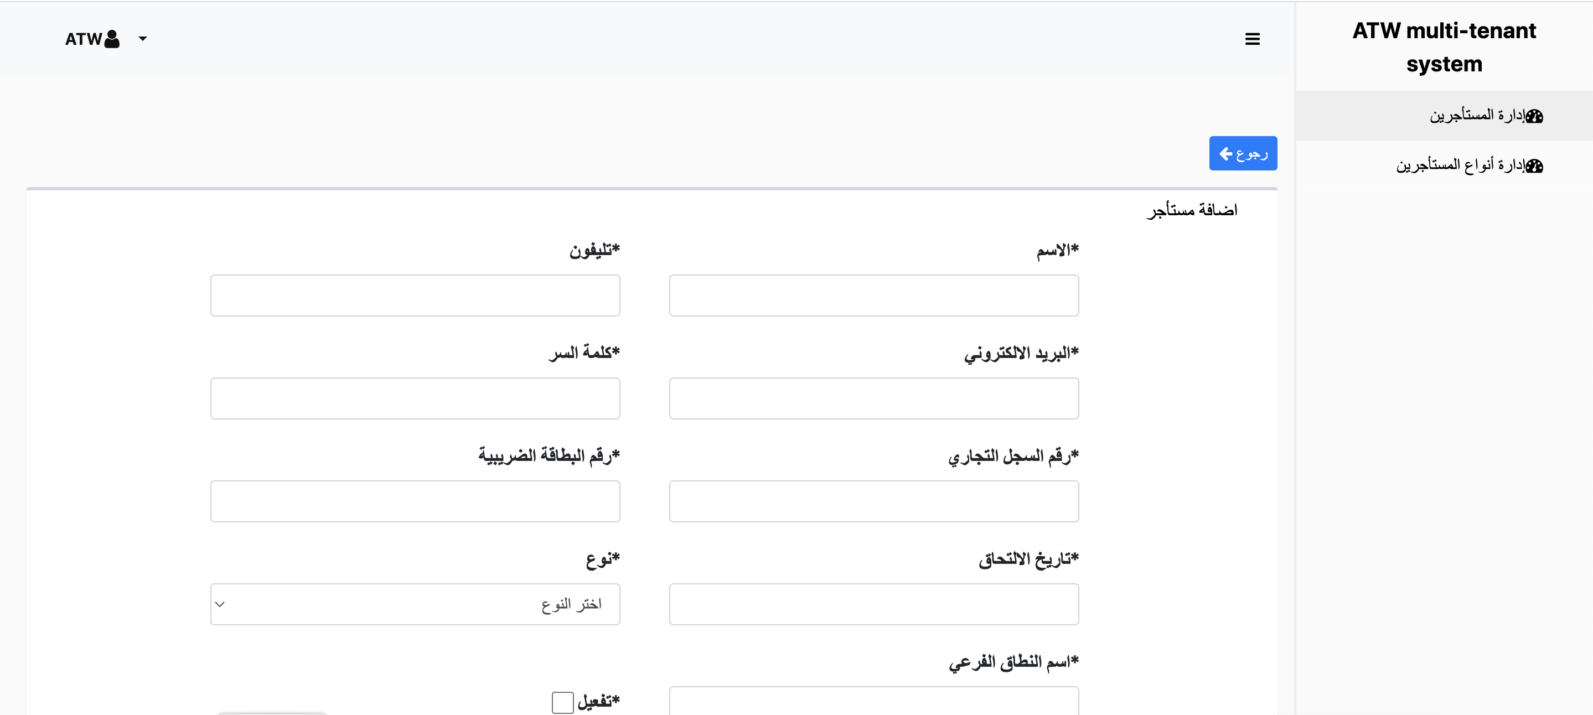Open إدارة المستأجرين sidebar menu item
The image size is (1593, 715).
point(1477,116)
